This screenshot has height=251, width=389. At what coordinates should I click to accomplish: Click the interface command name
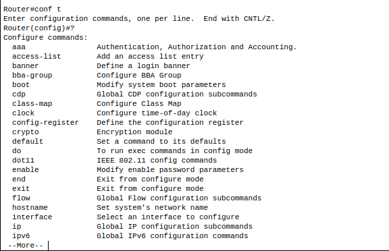click(32, 217)
